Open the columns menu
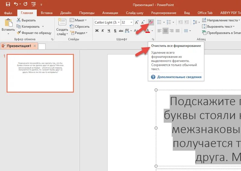 coord(187,31)
